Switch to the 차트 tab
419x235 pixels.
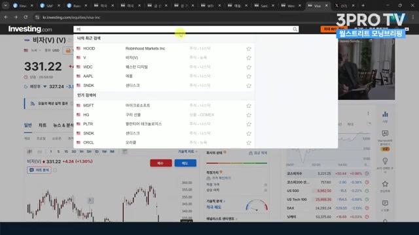point(42,125)
